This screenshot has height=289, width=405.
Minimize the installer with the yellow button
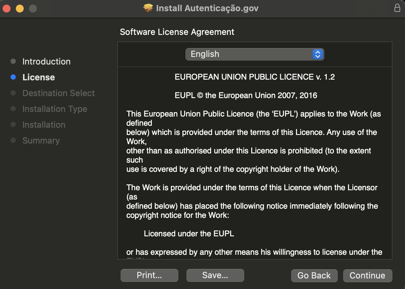coord(20,9)
